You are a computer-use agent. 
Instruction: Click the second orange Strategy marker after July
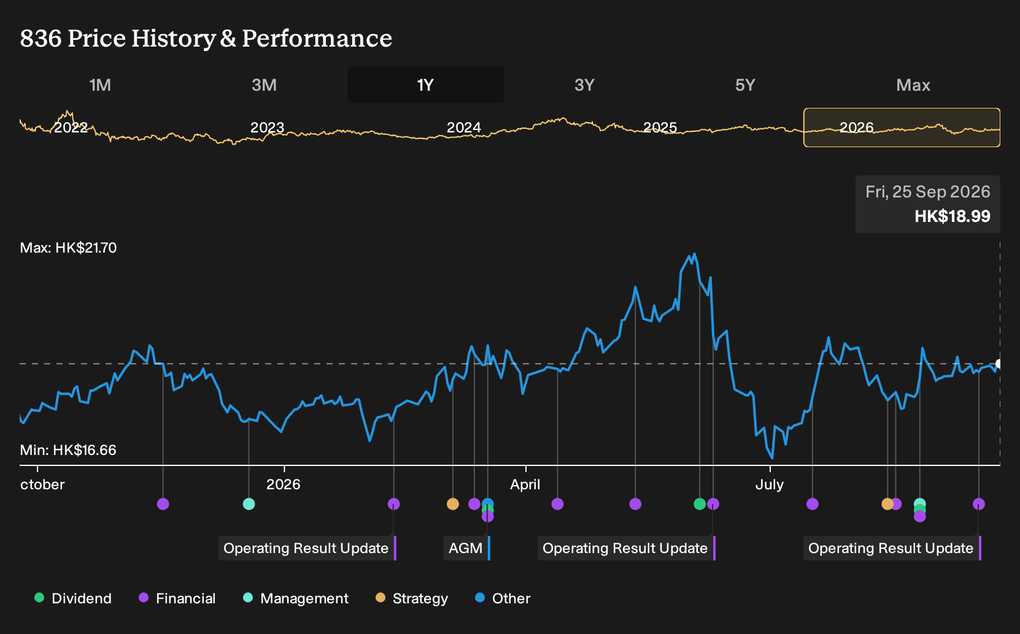887,504
